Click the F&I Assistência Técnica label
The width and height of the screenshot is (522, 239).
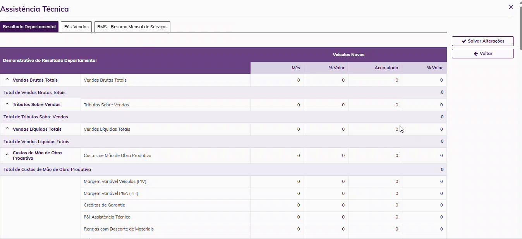(x=107, y=217)
